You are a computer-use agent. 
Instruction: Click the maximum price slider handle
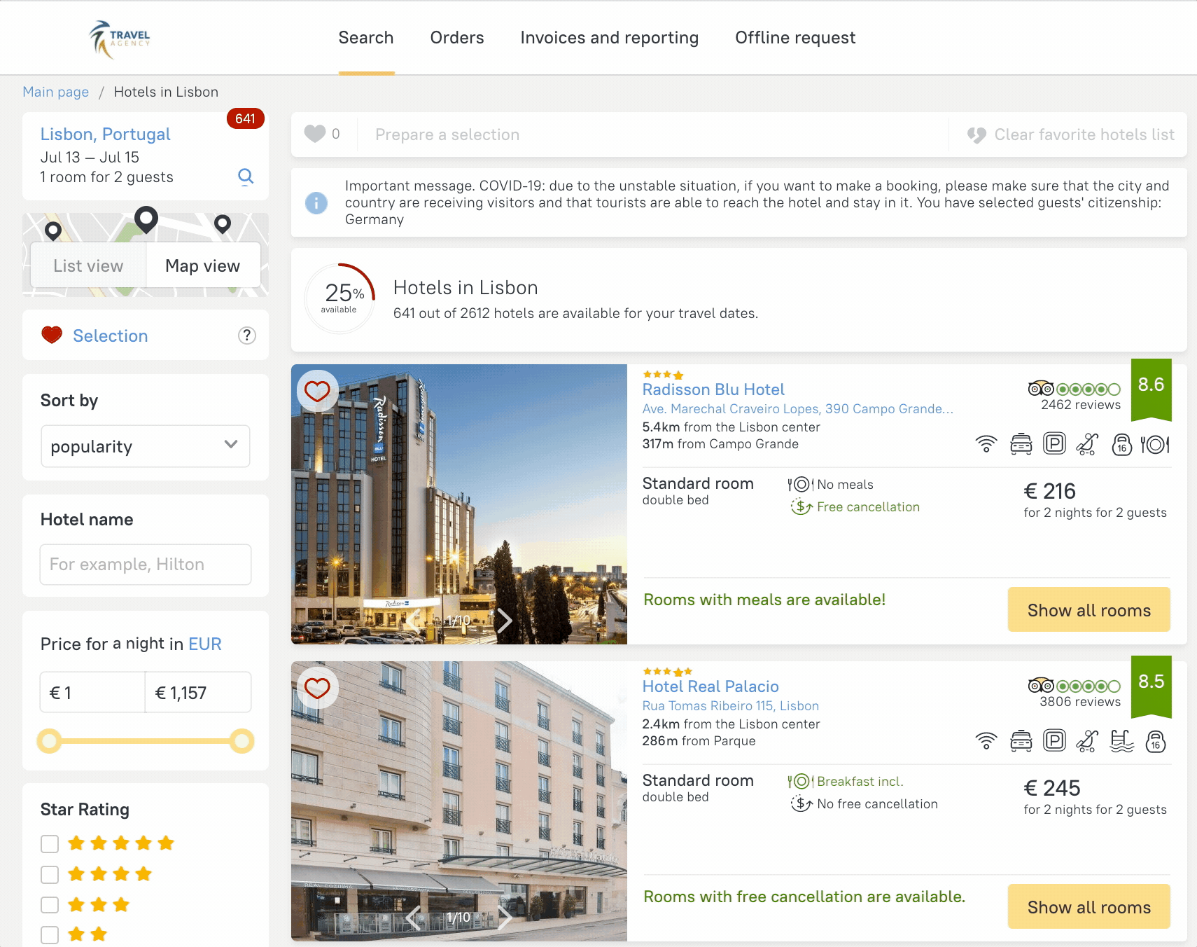point(242,741)
